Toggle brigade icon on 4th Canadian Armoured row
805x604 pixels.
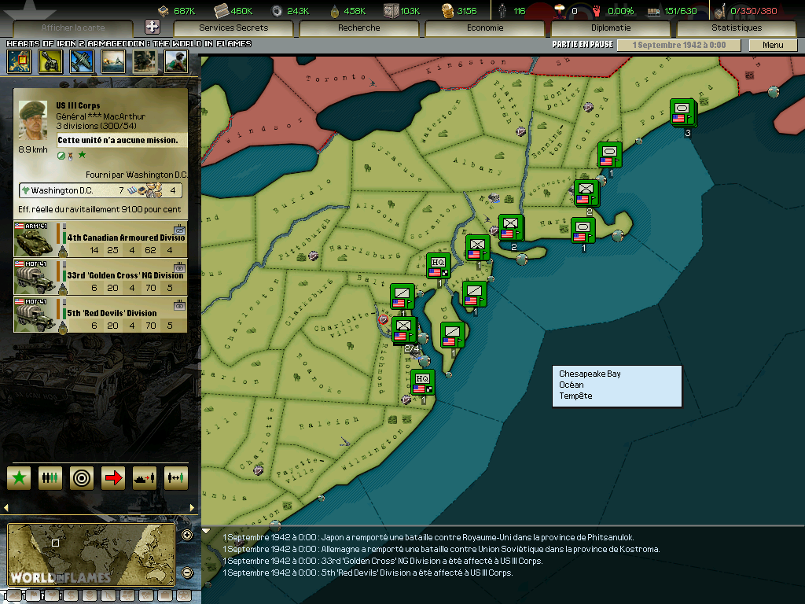click(179, 229)
